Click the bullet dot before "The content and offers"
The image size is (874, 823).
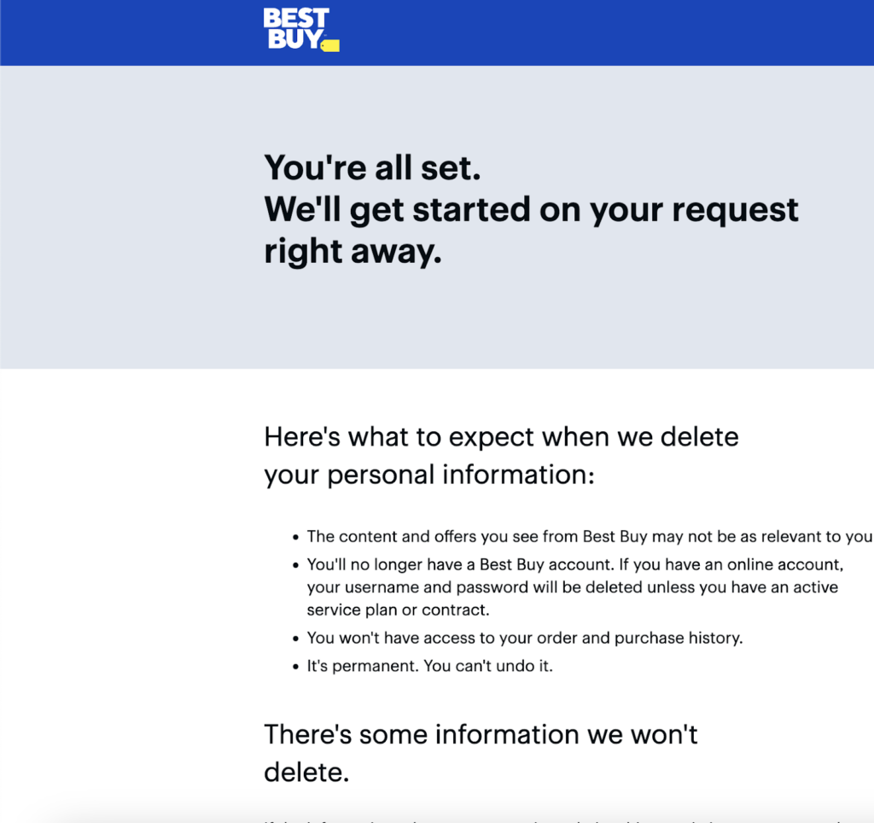[x=296, y=538]
